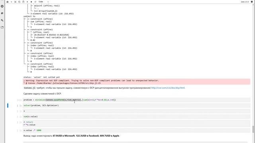
Task: Select the r'*x.value return cell
Action: (136, 124)
